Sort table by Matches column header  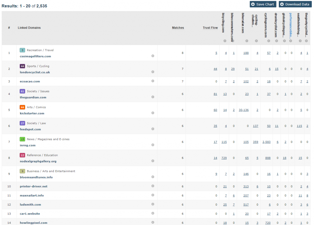coord(178,28)
